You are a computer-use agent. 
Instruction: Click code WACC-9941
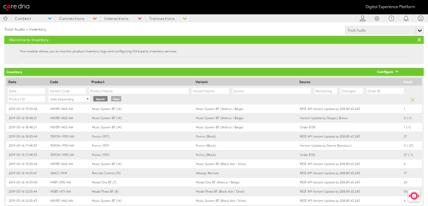click(x=59, y=173)
